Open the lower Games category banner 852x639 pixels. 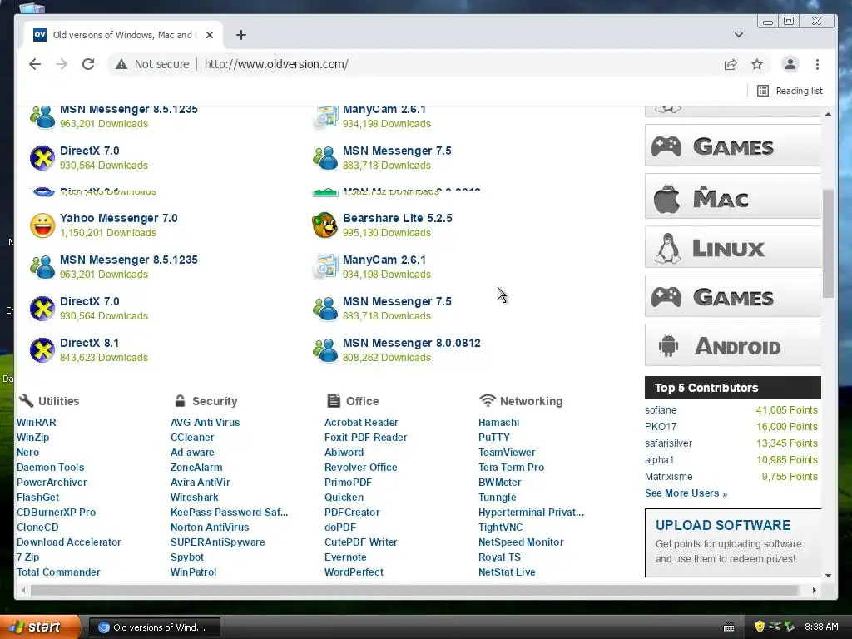pyautogui.click(x=732, y=296)
